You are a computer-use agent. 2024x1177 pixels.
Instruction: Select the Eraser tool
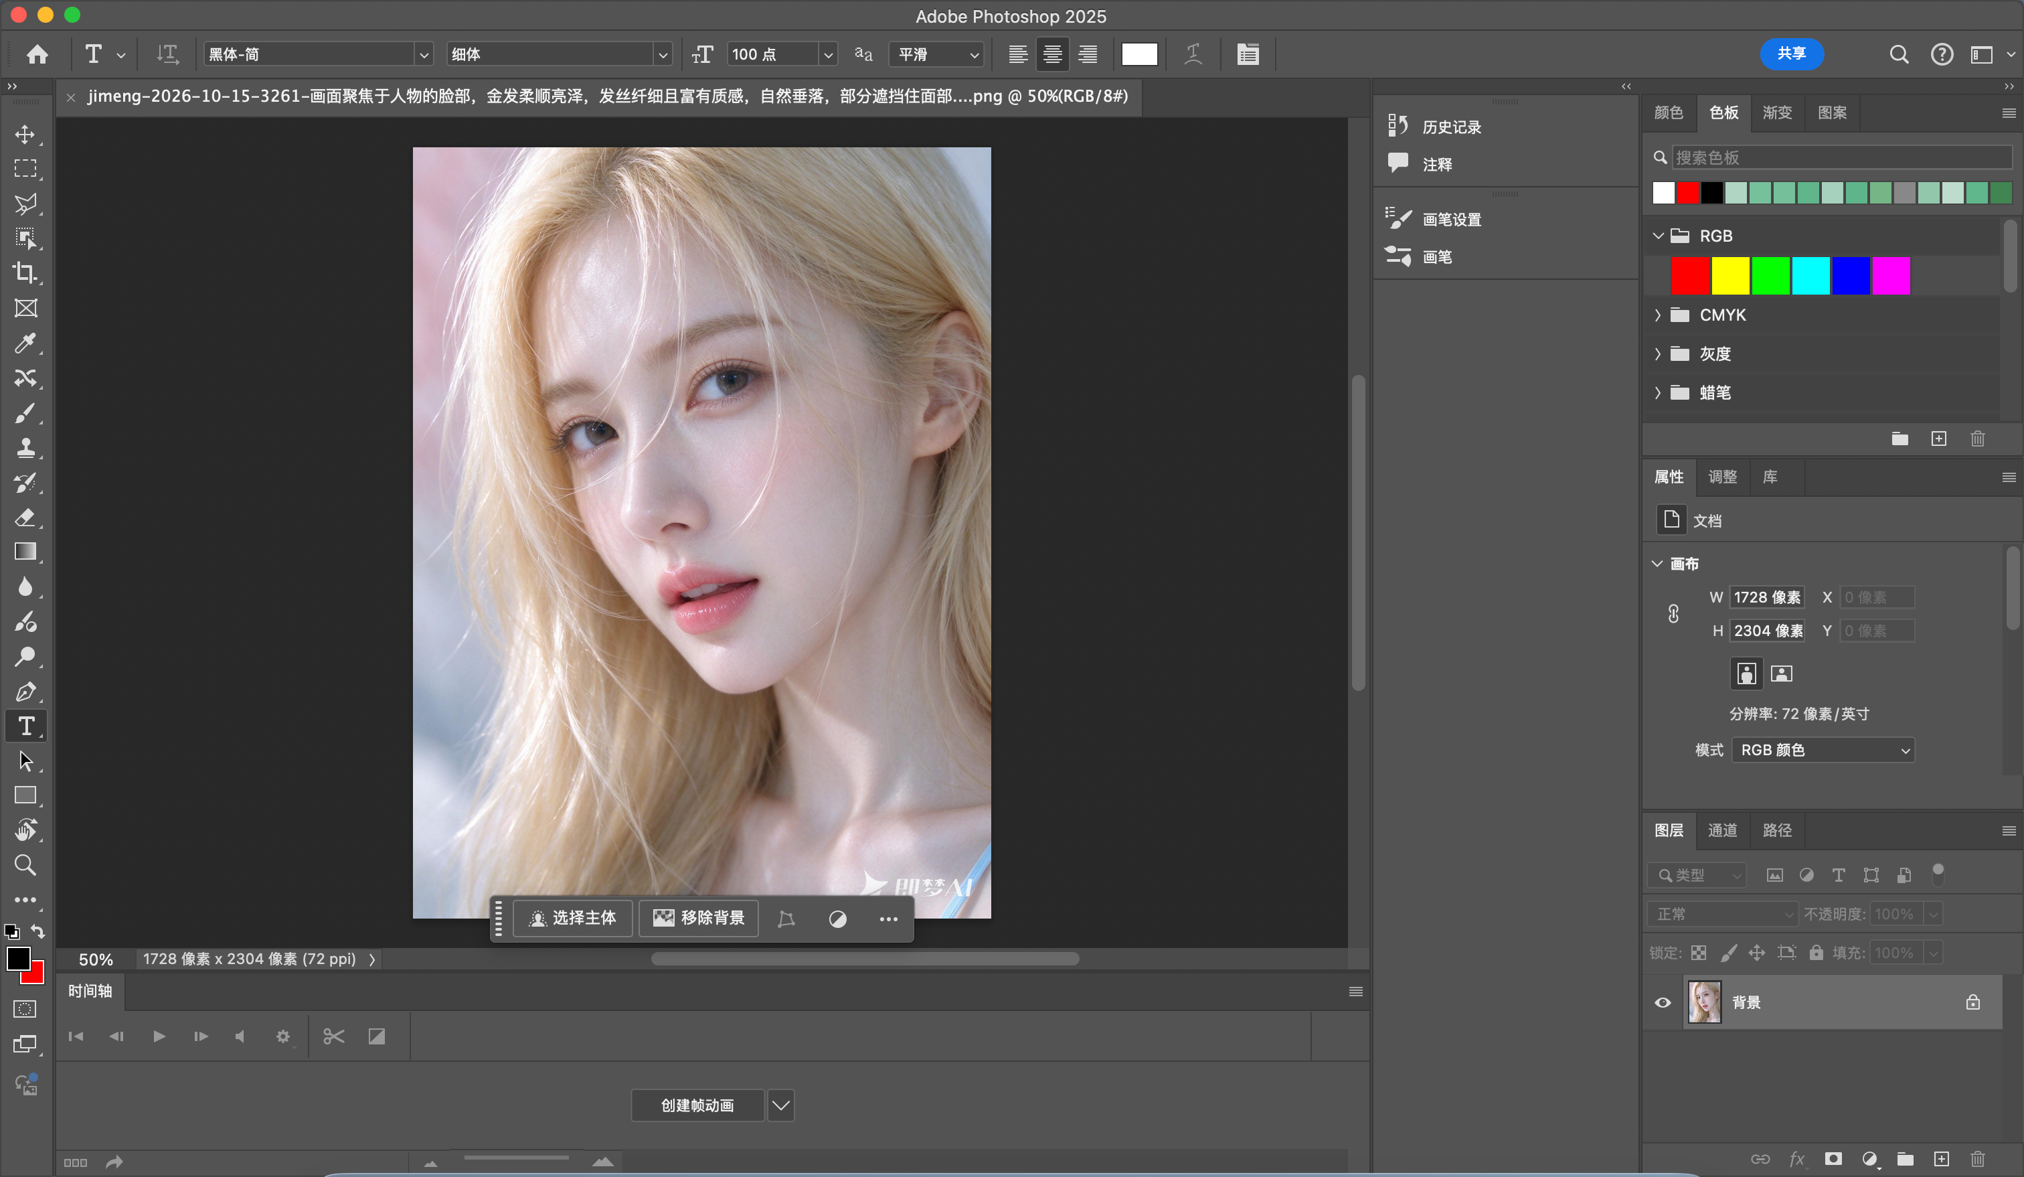[x=25, y=518]
